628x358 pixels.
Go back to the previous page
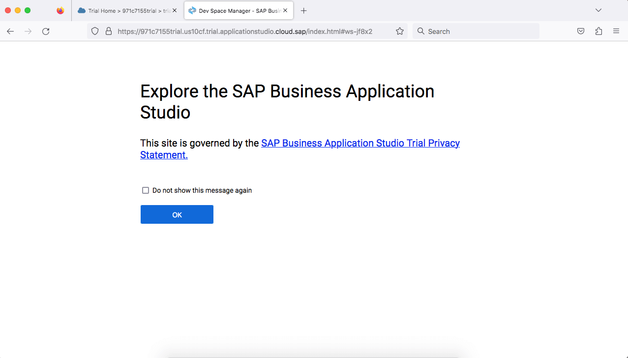click(10, 31)
